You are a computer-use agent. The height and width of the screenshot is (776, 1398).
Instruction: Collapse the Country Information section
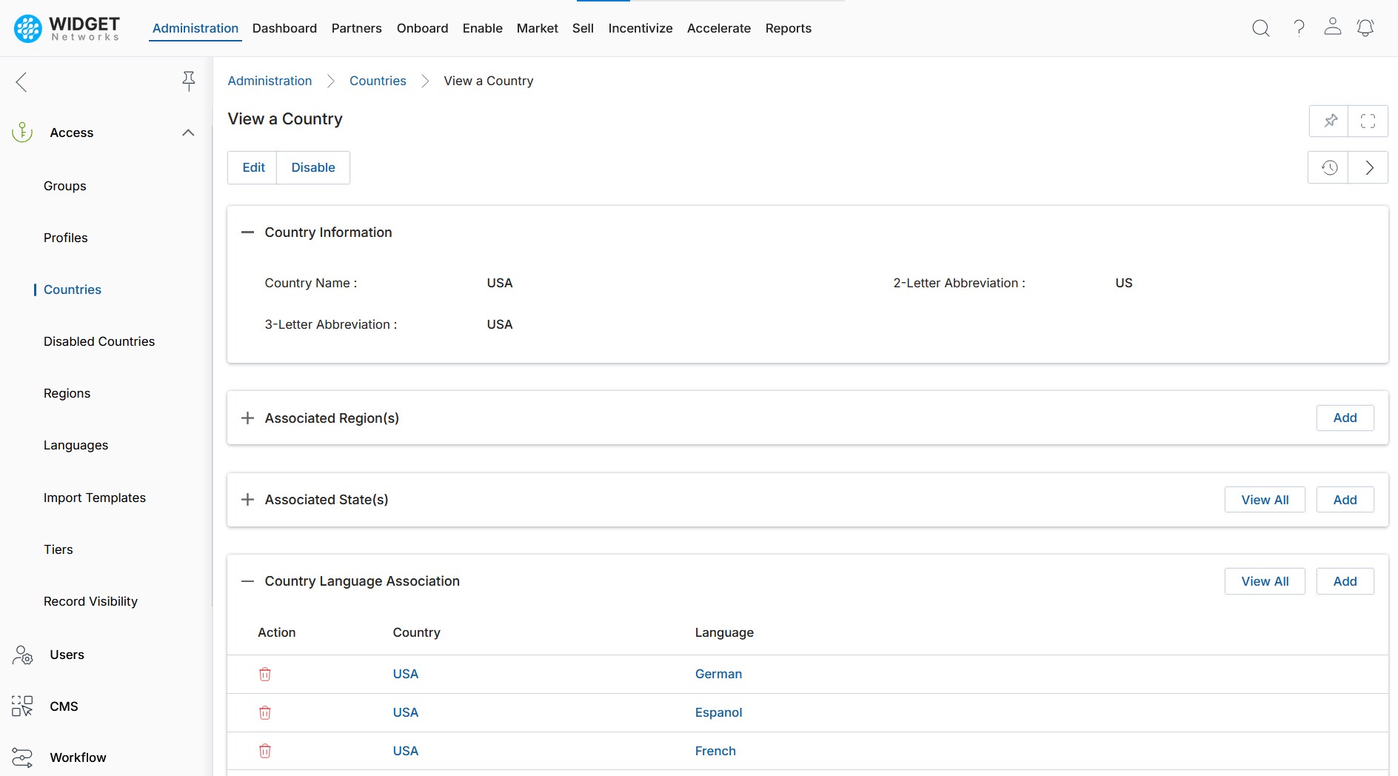click(247, 233)
